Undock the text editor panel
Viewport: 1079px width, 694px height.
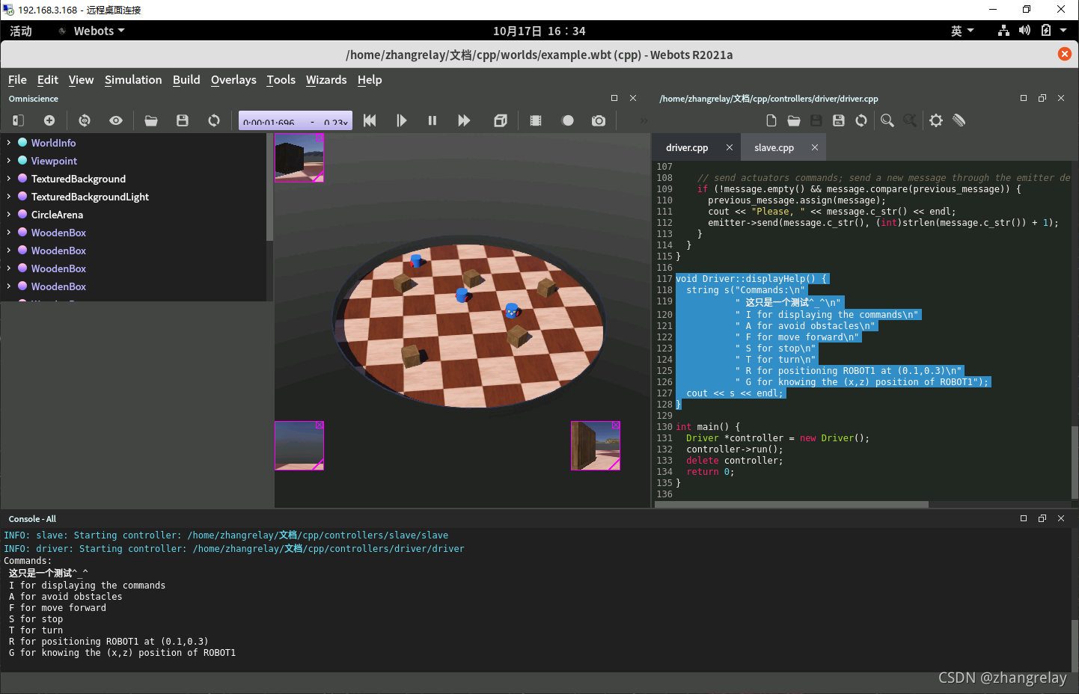click(x=1042, y=98)
